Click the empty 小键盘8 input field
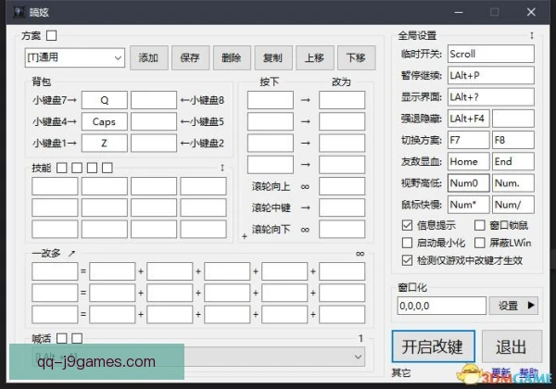This screenshot has height=389, width=556. 154,100
